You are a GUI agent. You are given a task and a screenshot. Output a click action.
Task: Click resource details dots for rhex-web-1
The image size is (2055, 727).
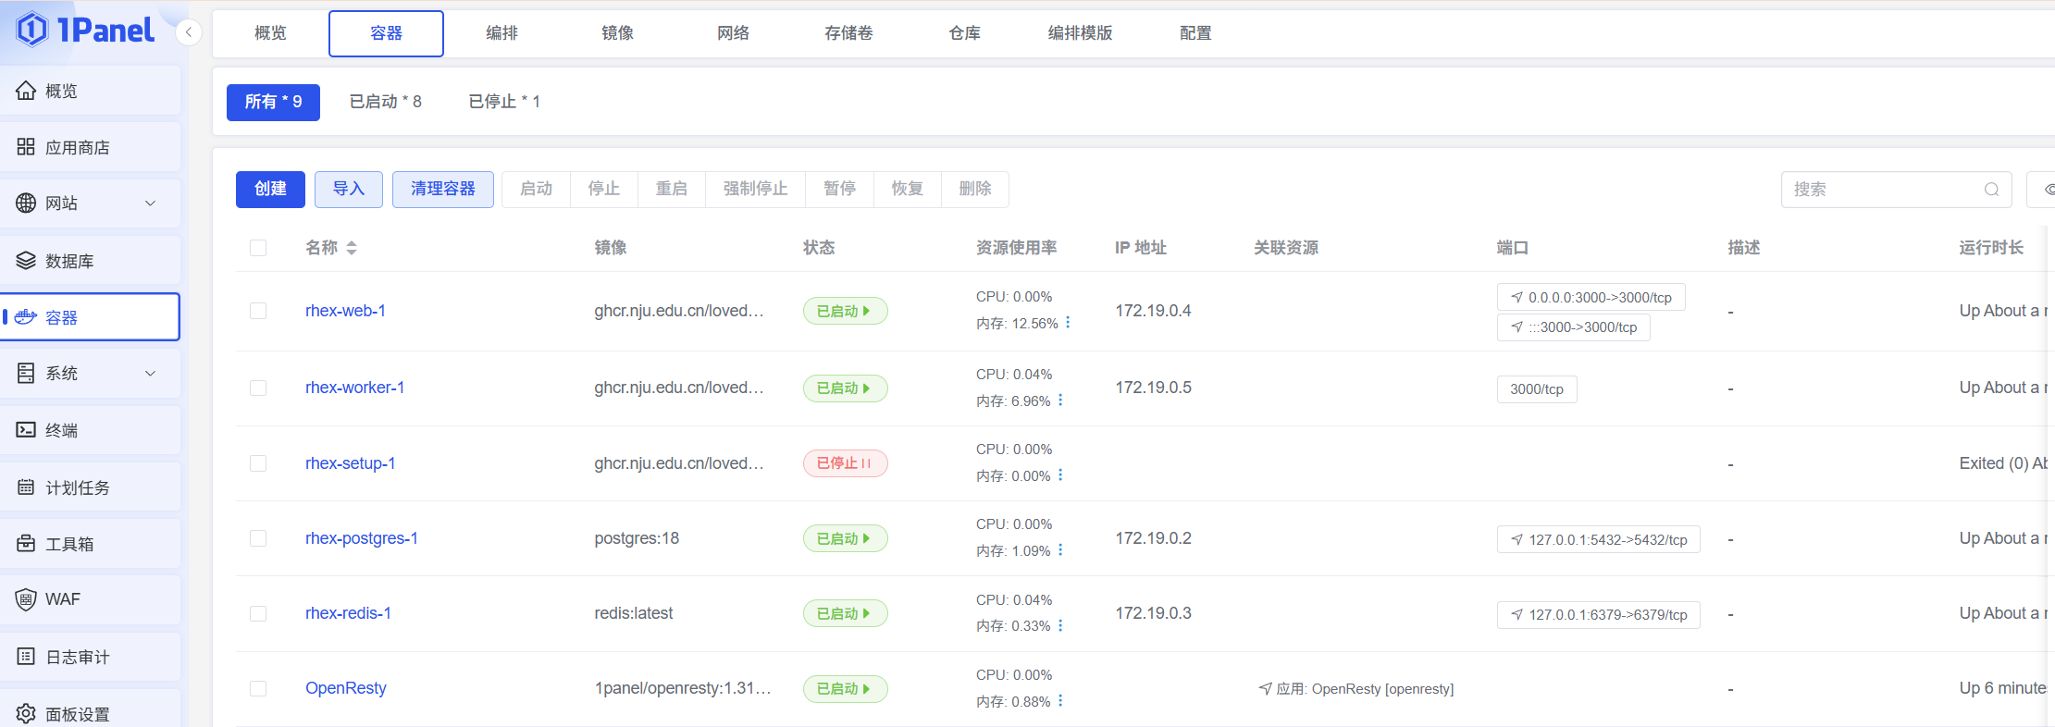(x=1068, y=323)
